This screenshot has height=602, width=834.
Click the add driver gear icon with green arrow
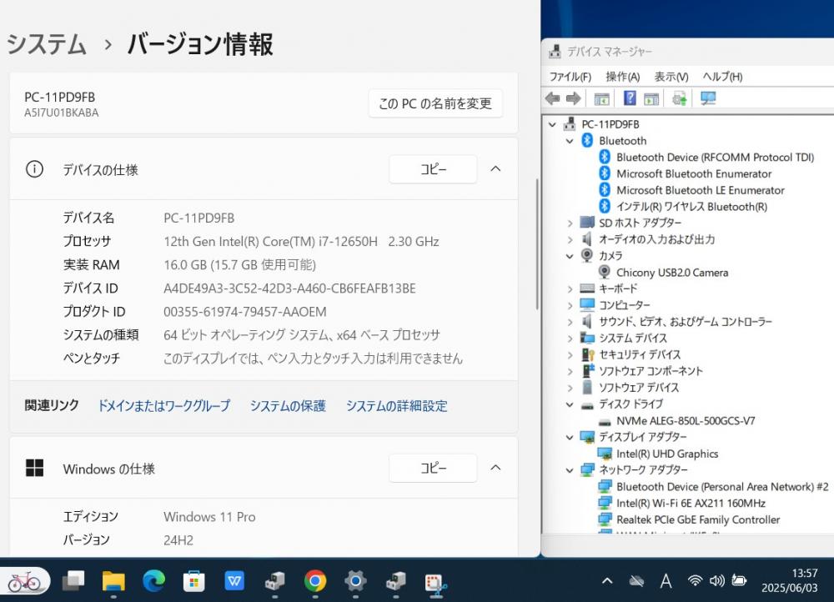click(x=679, y=98)
